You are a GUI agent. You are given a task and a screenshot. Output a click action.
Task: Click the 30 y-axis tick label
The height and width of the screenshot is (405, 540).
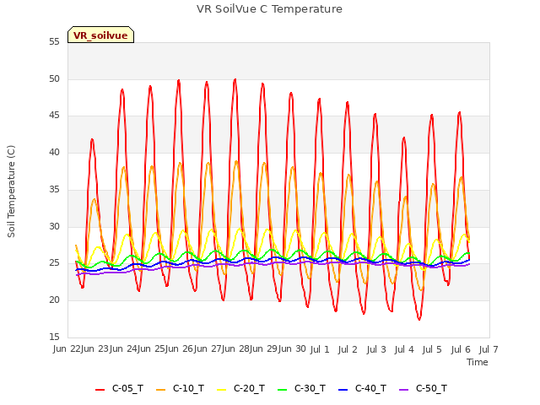point(54,226)
